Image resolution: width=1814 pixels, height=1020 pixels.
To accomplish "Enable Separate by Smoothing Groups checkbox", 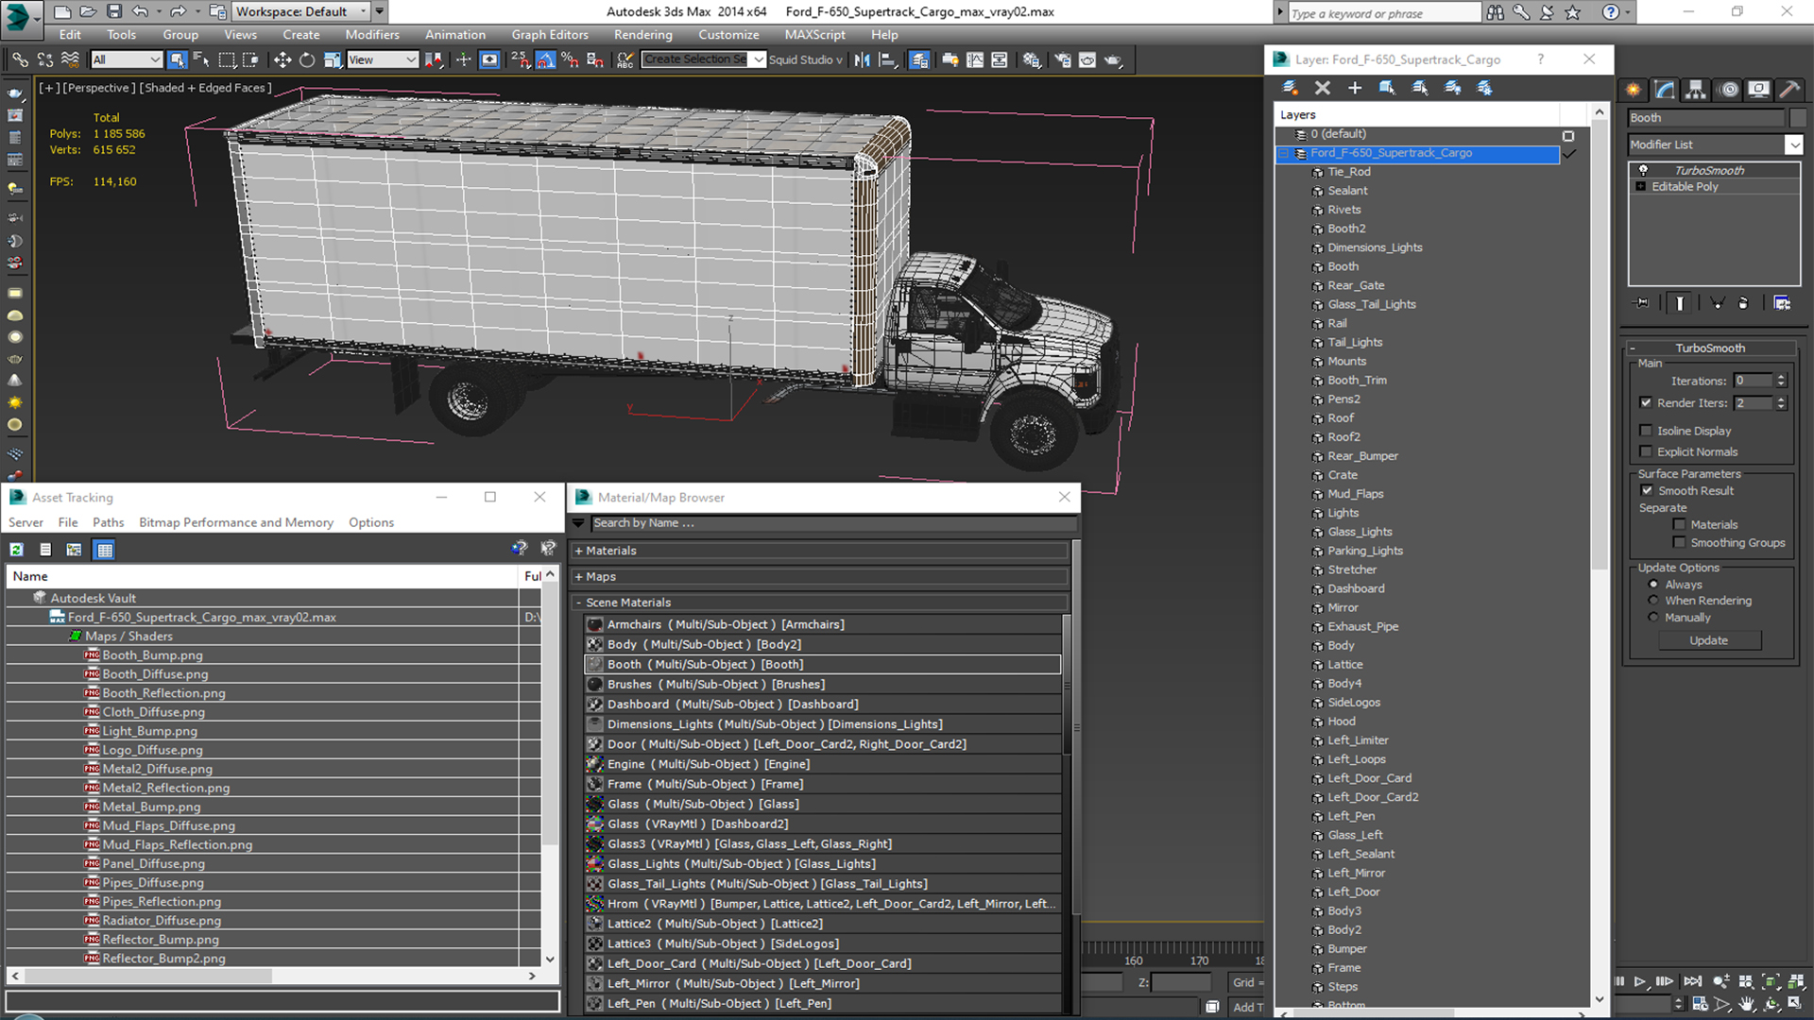I will tap(1679, 542).
